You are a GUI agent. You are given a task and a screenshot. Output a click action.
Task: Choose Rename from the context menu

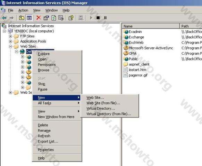57,130
